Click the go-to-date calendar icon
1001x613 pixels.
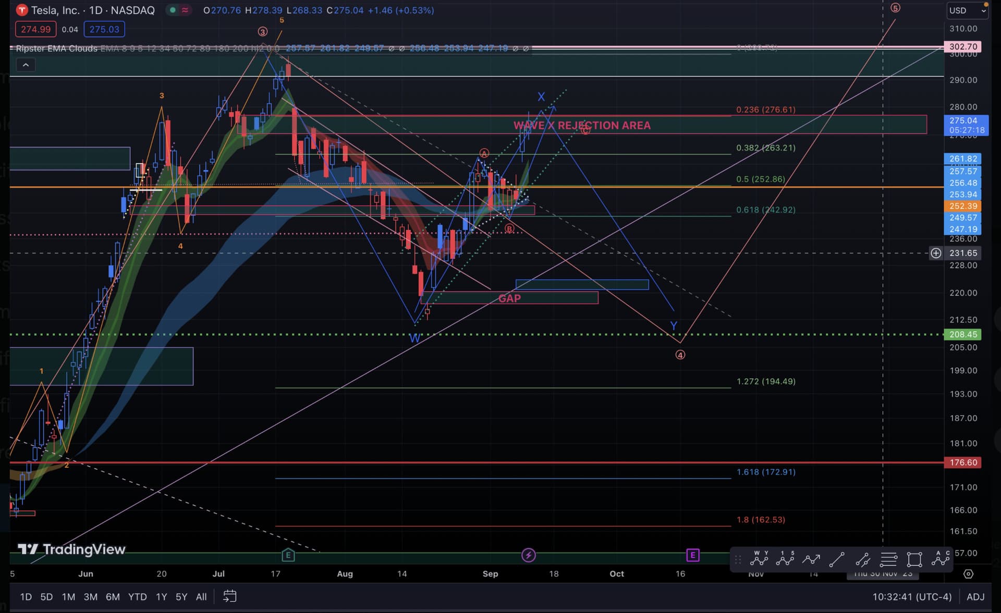(x=230, y=596)
